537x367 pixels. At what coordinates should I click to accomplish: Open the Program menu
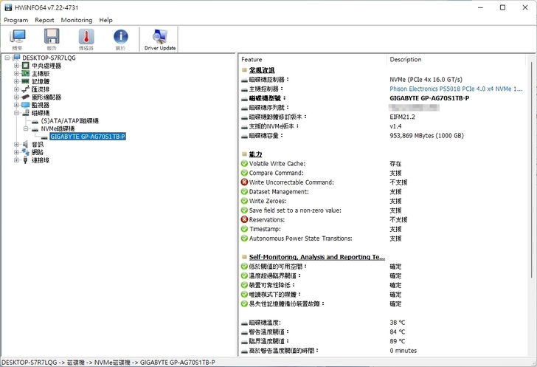coord(15,20)
